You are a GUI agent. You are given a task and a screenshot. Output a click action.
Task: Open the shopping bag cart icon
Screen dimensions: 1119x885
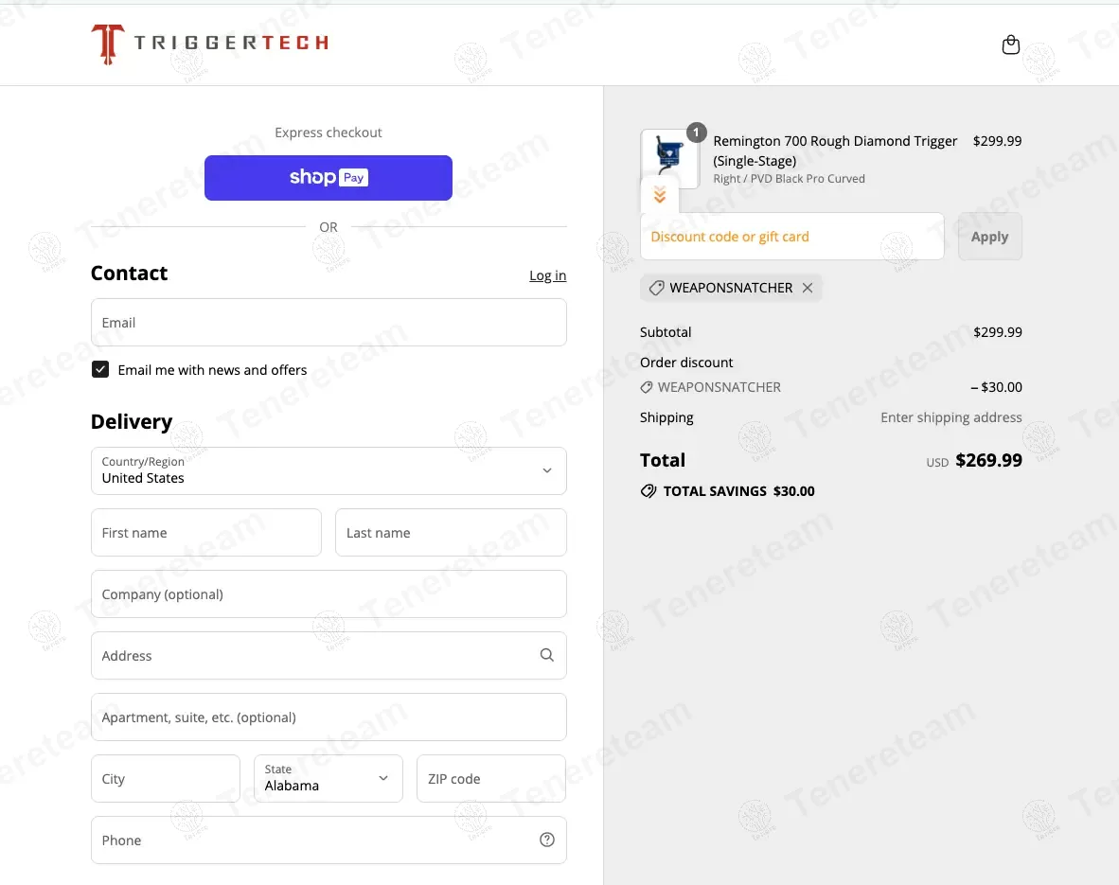coord(1010,44)
